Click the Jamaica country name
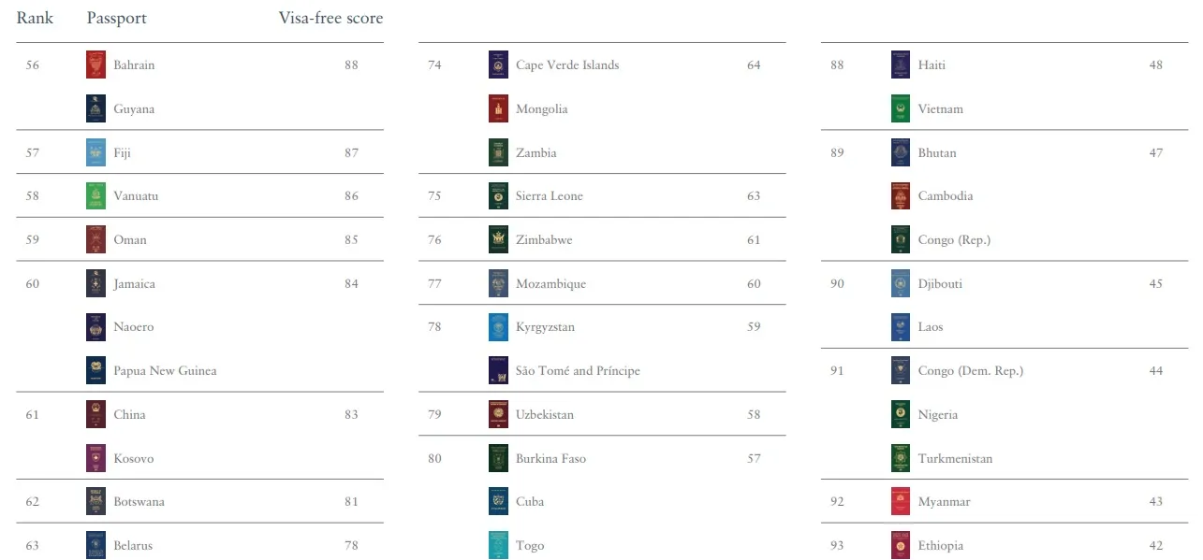The width and height of the screenshot is (1203, 560). pyautogui.click(x=135, y=284)
